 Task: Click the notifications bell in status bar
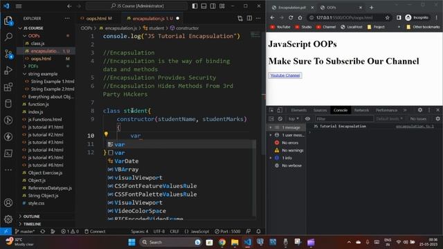point(258,231)
